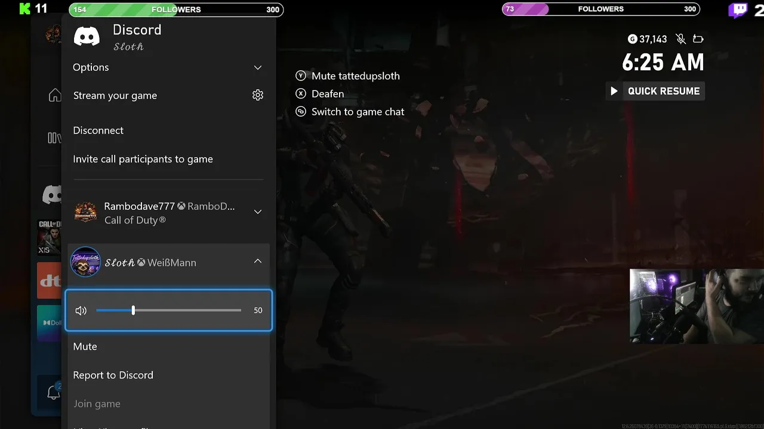Screen dimensions: 764x429
Task: Click the QUICK RESUME button
Action: tap(655, 91)
